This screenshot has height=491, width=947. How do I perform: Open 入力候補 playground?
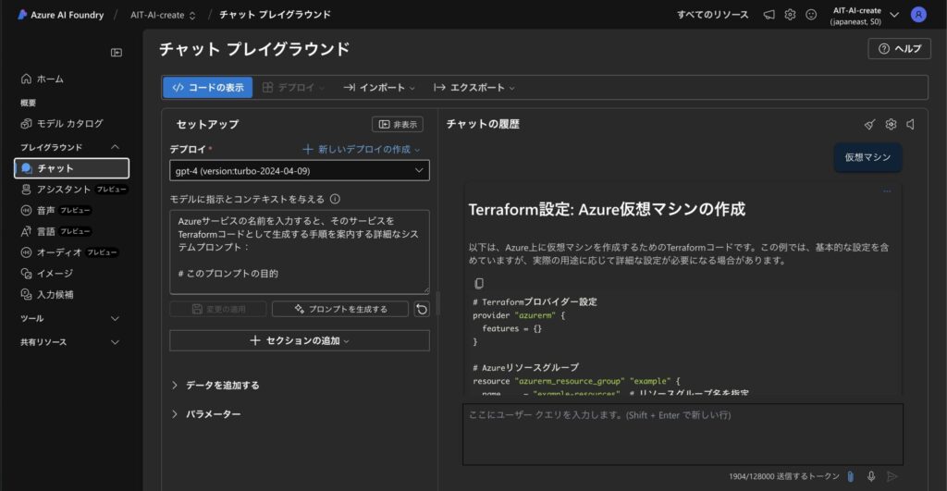pos(47,295)
